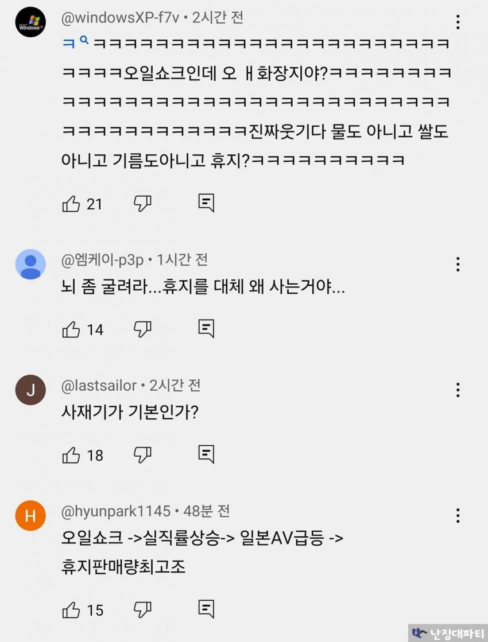Like the @hyunpark1145 comment
Image resolution: width=488 pixels, height=642 pixels.
pos(71,610)
